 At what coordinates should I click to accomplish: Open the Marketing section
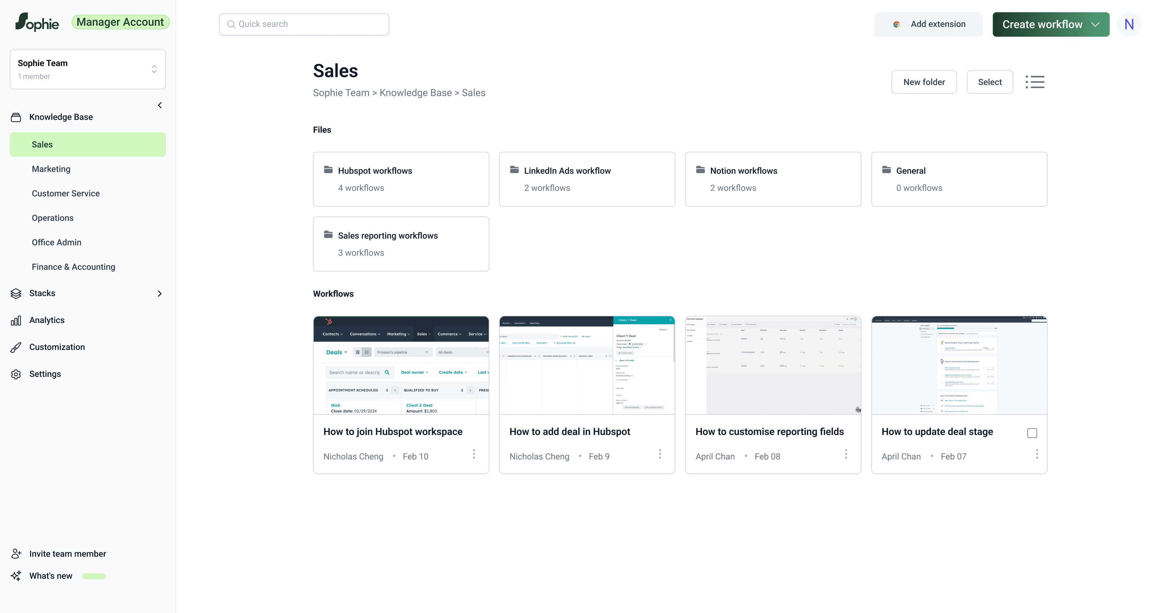point(51,169)
